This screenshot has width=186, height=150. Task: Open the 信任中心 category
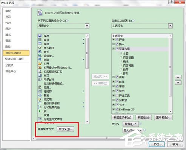[11, 71]
